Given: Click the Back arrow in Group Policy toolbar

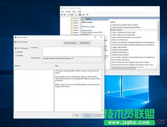Looking at the screenshot, I should coord(62,15).
